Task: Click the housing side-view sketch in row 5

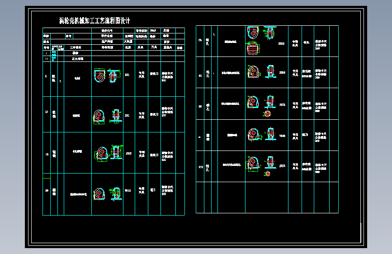Action: click(113, 76)
